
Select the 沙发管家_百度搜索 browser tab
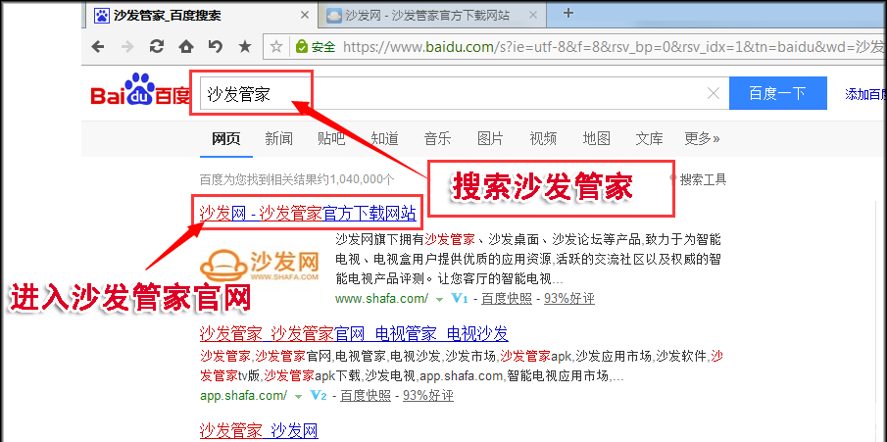tap(202, 16)
